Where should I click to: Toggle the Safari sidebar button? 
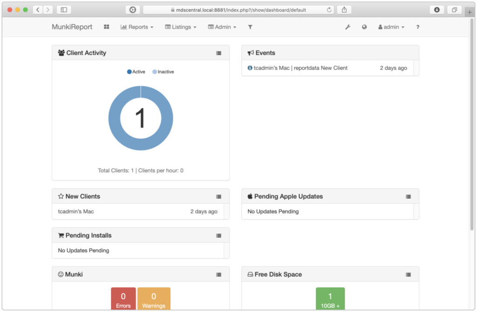64,10
